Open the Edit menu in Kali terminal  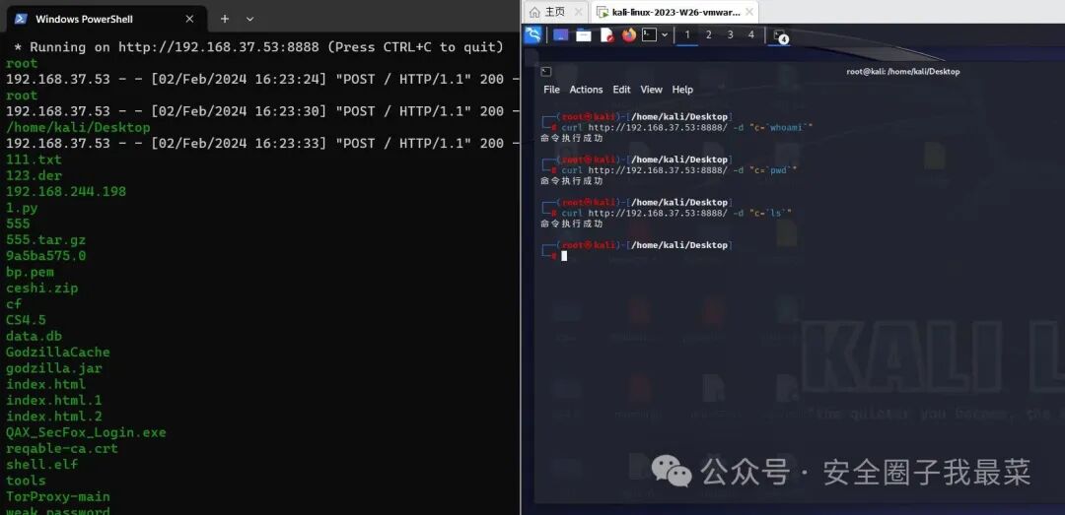coord(621,90)
